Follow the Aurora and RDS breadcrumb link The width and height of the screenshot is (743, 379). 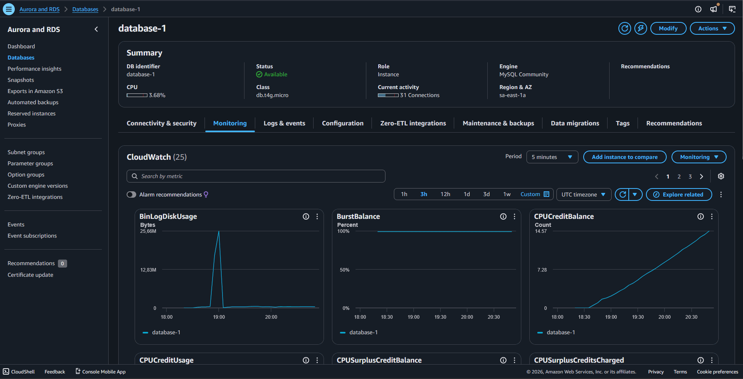(40, 9)
